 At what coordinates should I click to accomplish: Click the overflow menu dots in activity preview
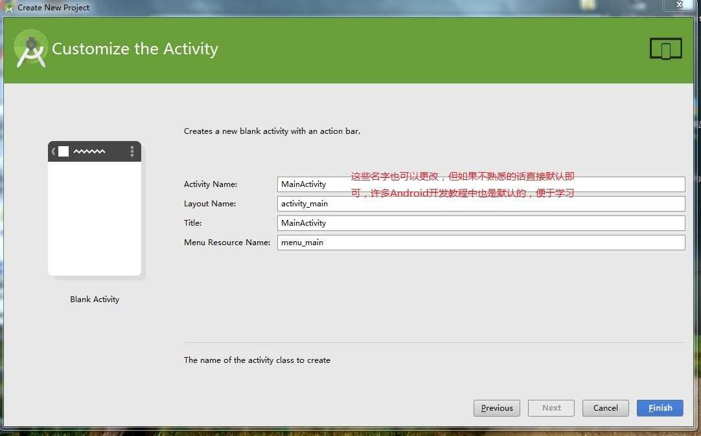coord(132,151)
